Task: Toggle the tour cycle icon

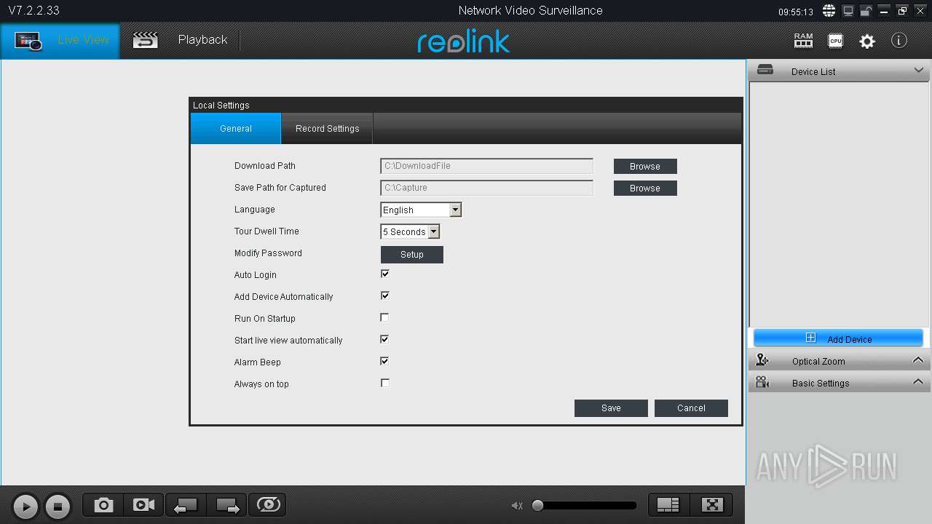Action: [x=268, y=504]
